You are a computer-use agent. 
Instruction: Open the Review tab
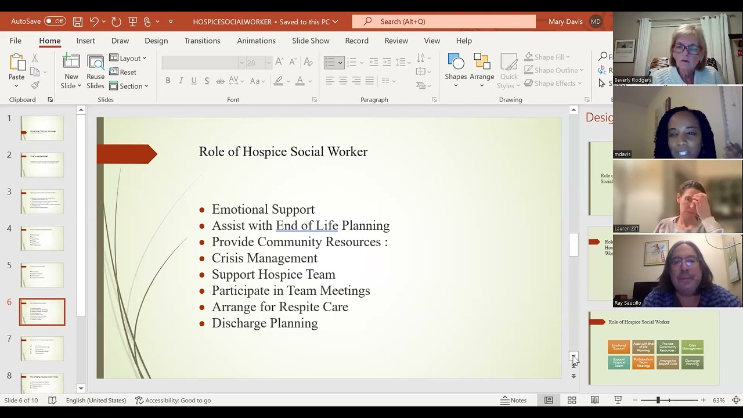[396, 41]
